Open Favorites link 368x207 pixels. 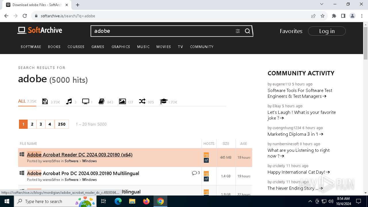coord(291,31)
